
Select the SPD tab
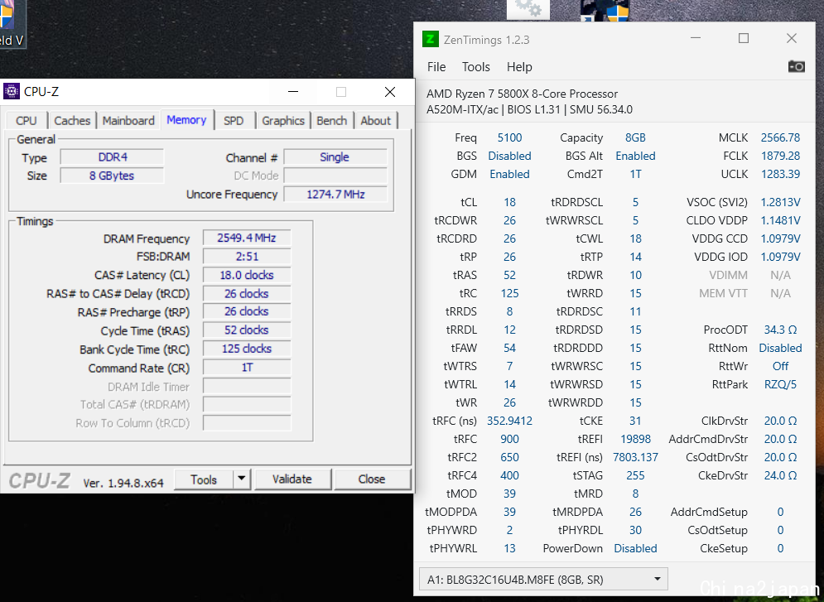pyautogui.click(x=234, y=121)
